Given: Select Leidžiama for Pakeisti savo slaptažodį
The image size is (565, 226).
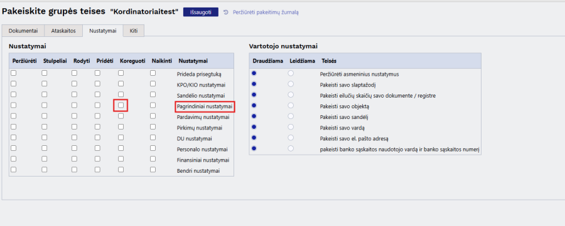Looking at the screenshot, I should pyautogui.click(x=291, y=84).
